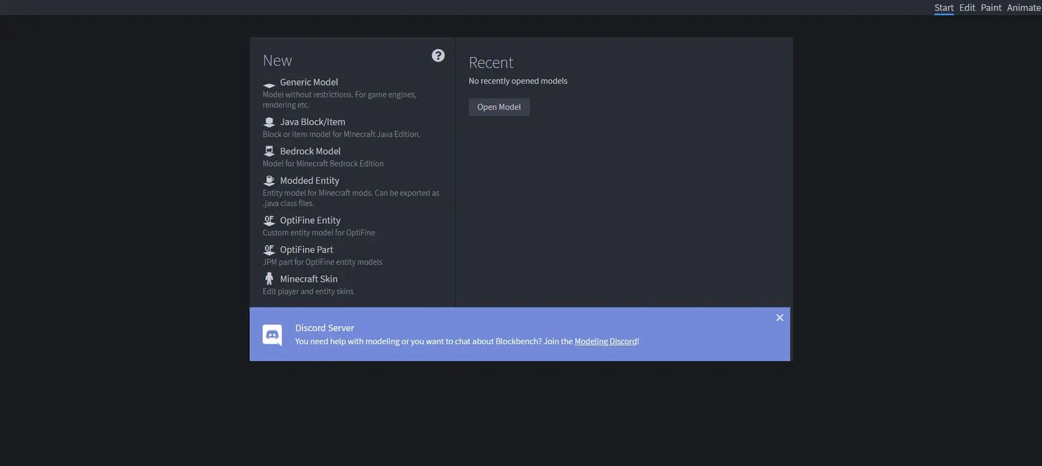Click 'No recently opened models' text

pyautogui.click(x=518, y=81)
